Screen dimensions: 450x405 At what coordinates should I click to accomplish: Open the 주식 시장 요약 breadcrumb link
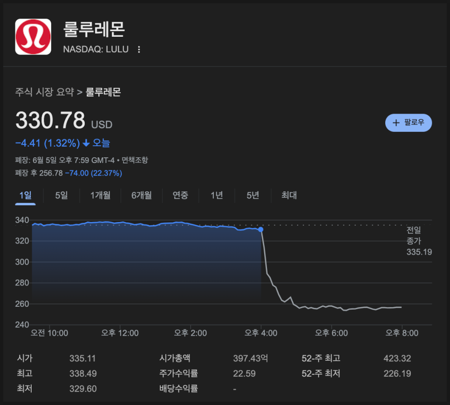(44, 92)
